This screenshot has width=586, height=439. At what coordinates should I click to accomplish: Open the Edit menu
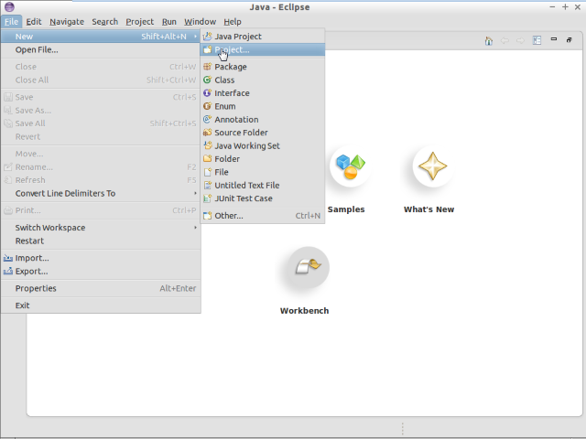(x=34, y=22)
